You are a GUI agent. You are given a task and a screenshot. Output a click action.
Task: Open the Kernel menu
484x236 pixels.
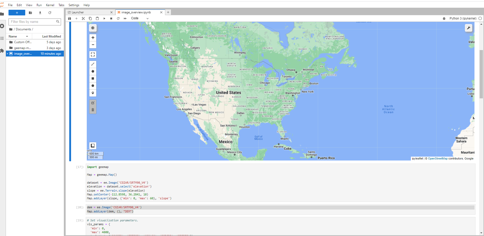(50, 5)
